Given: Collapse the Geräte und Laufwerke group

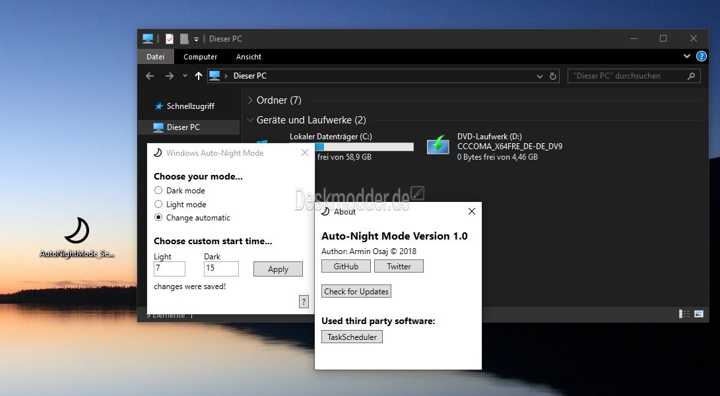Looking at the screenshot, I should tap(250, 120).
